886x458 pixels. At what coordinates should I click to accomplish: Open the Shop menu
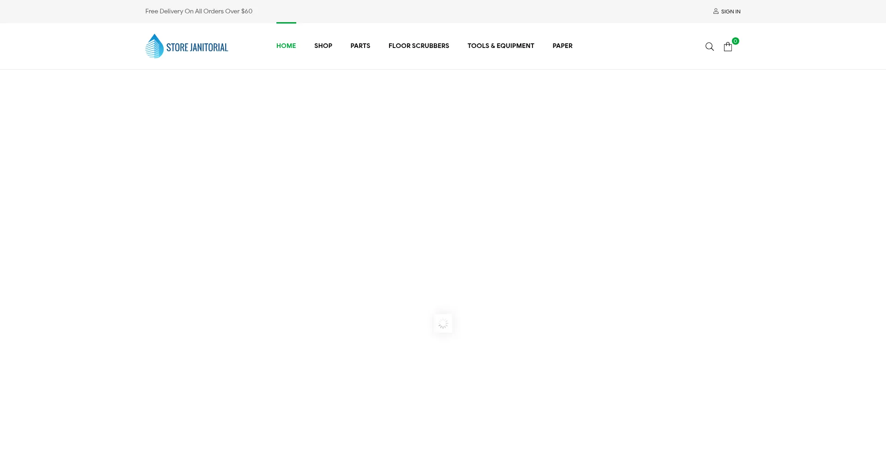[x=323, y=46]
